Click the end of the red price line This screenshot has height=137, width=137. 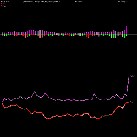129,103
